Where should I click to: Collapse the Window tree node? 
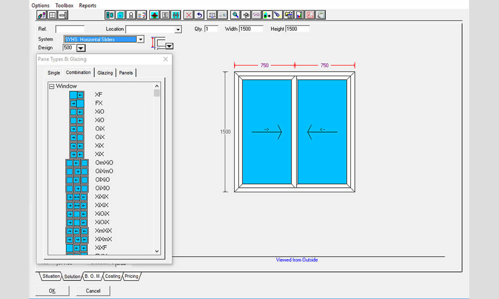[x=51, y=86]
